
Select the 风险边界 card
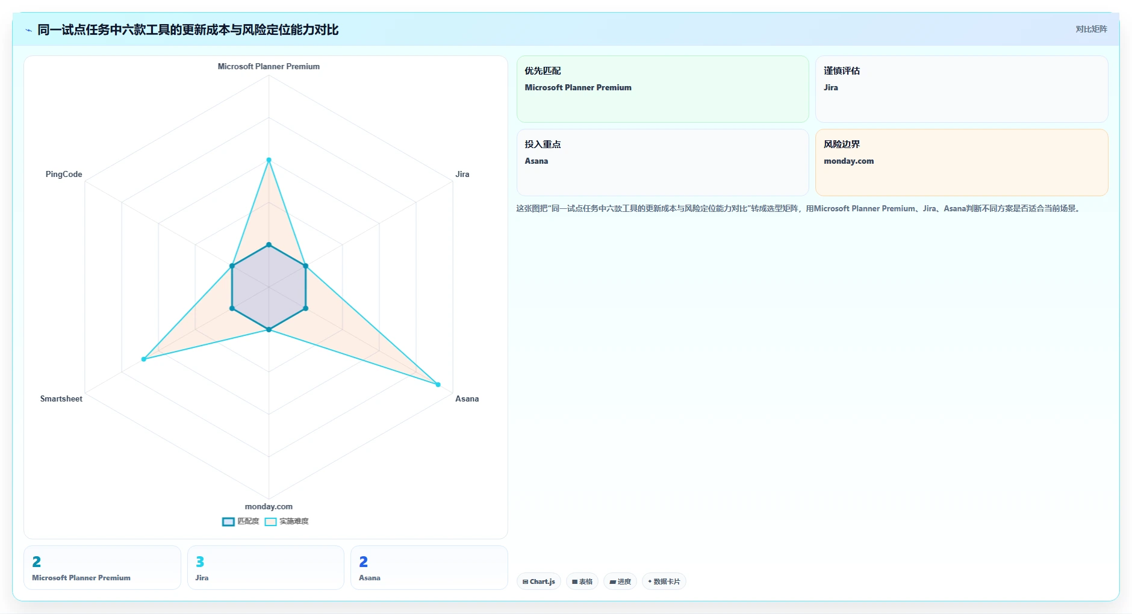[962, 163]
